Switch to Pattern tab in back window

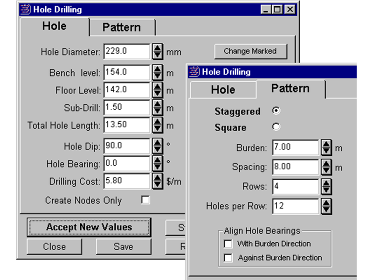coord(122,28)
